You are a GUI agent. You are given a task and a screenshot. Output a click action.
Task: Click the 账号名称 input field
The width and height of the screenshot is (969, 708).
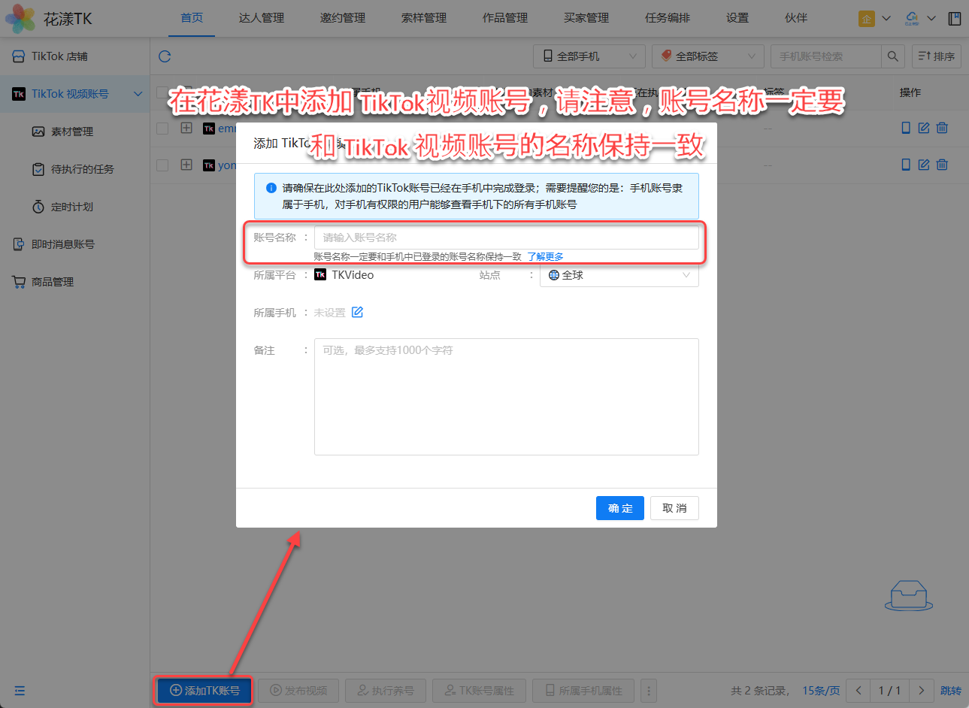pos(506,238)
